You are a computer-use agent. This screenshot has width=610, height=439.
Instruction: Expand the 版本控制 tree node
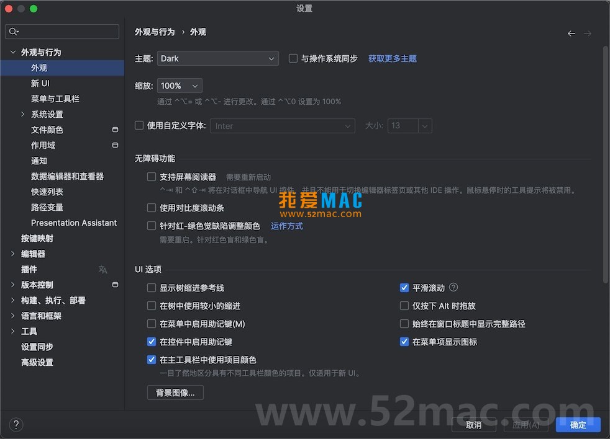(13, 285)
